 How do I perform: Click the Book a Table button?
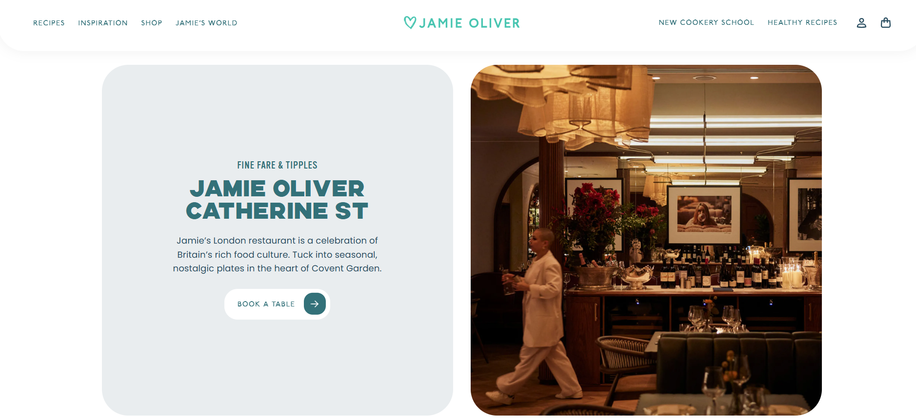[277, 304]
